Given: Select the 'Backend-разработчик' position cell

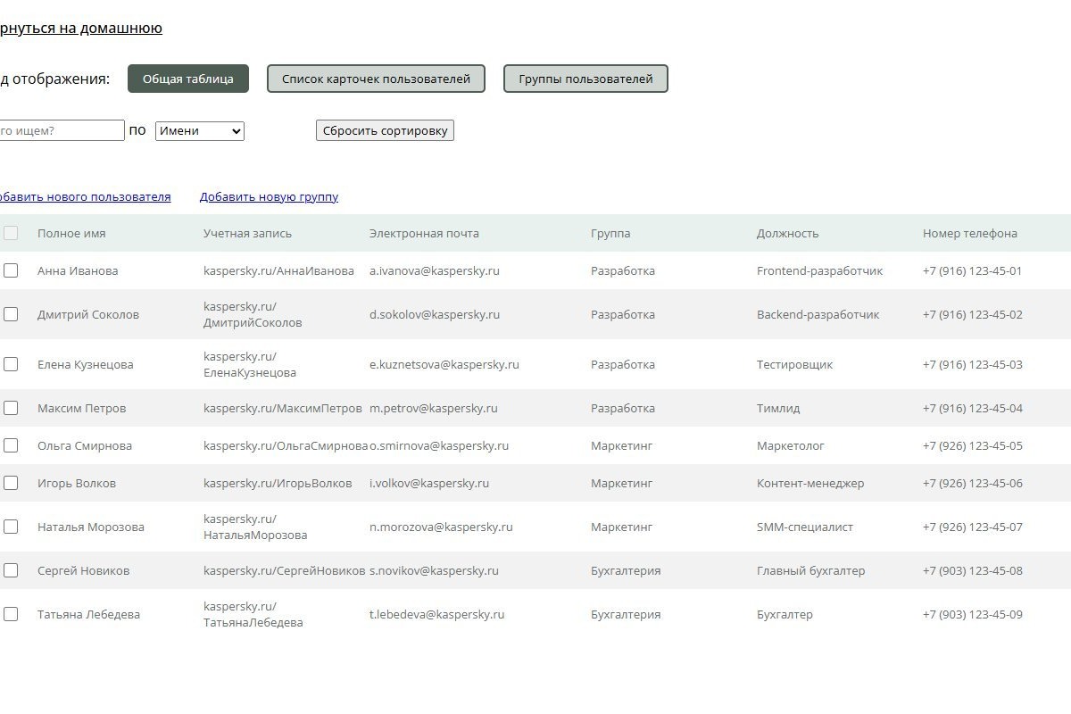Looking at the screenshot, I should click(818, 314).
